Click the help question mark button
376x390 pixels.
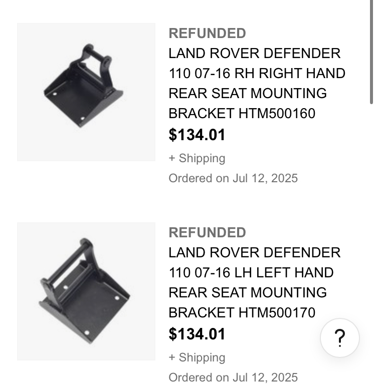339,338
